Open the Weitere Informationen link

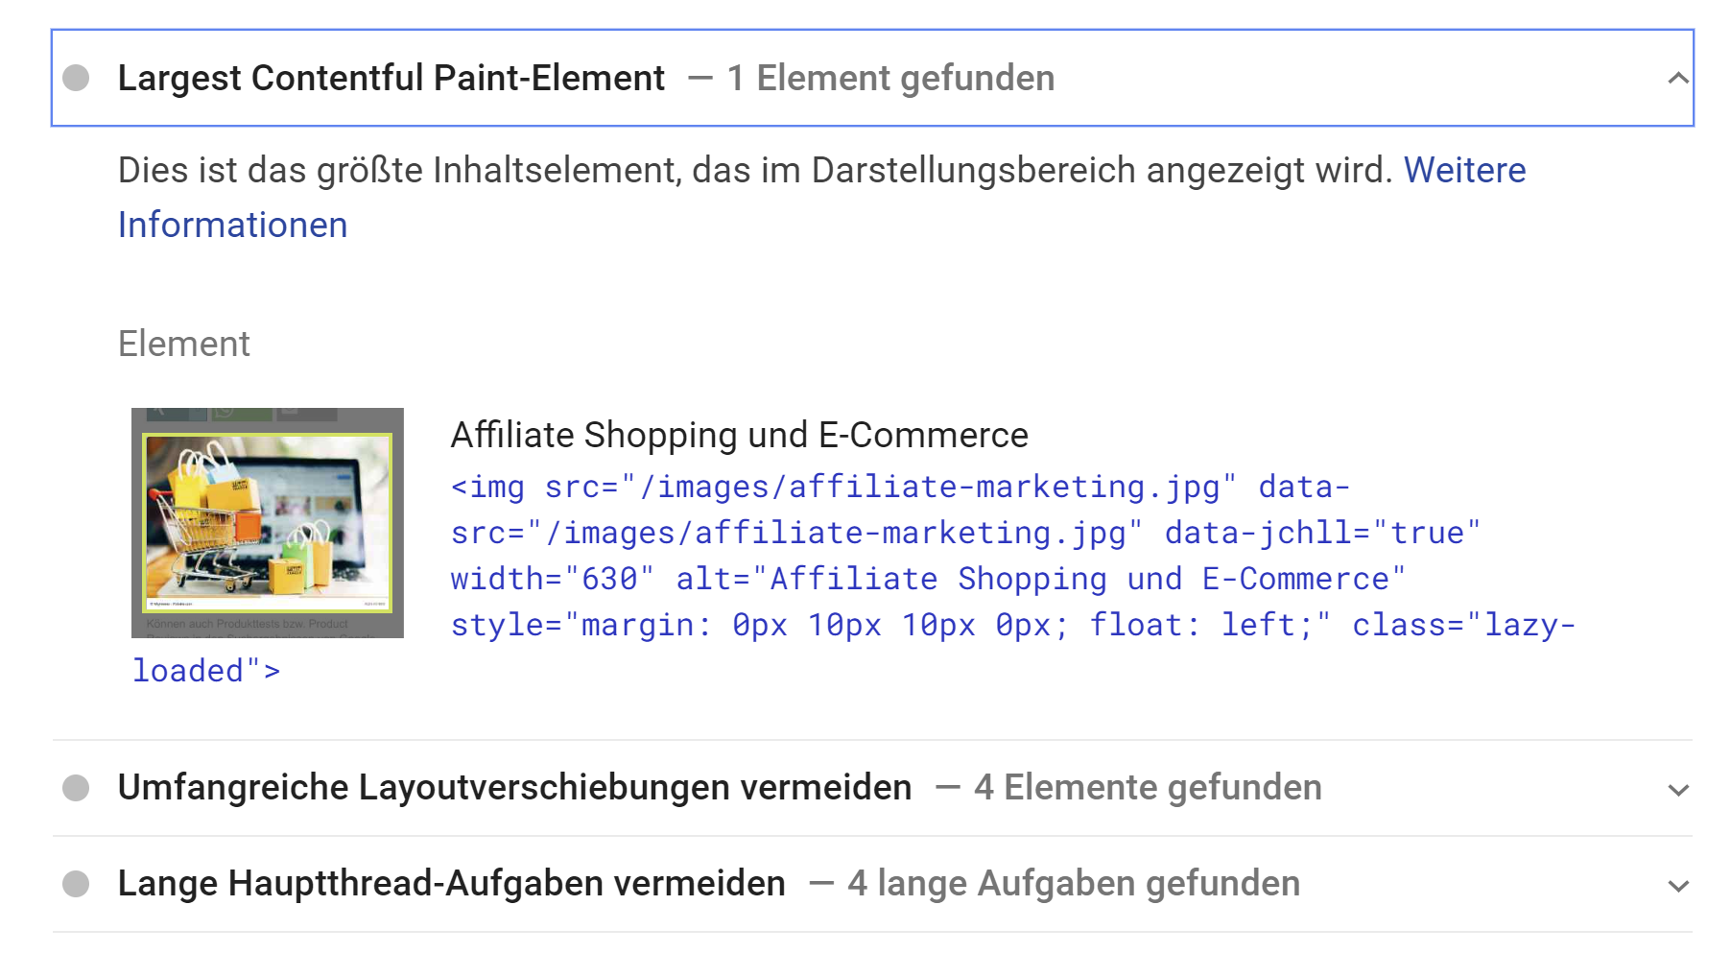[1464, 170]
